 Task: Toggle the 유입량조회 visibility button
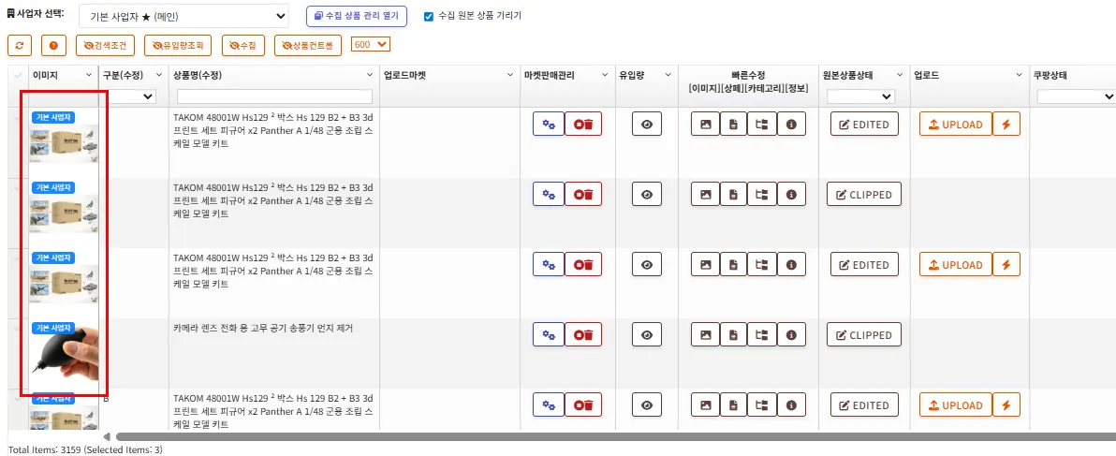pyautogui.click(x=178, y=45)
